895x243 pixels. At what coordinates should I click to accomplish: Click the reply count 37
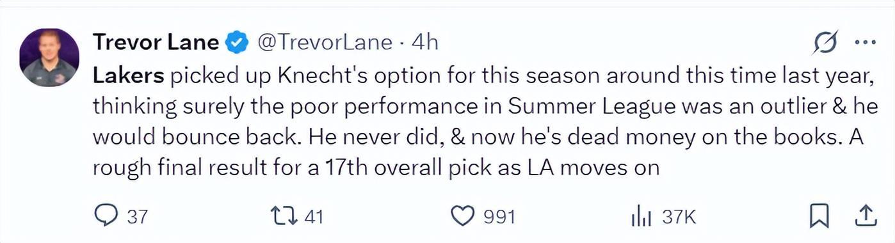tap(136, 217)
